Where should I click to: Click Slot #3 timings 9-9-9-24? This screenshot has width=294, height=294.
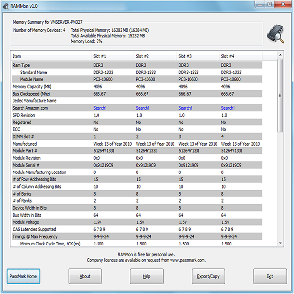186,237
